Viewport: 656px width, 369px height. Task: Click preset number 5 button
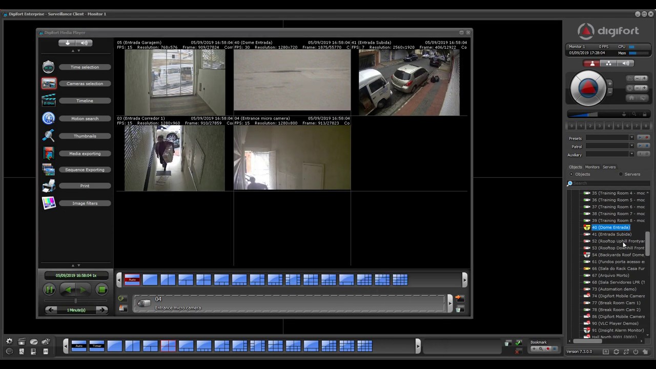coord(618,126)
